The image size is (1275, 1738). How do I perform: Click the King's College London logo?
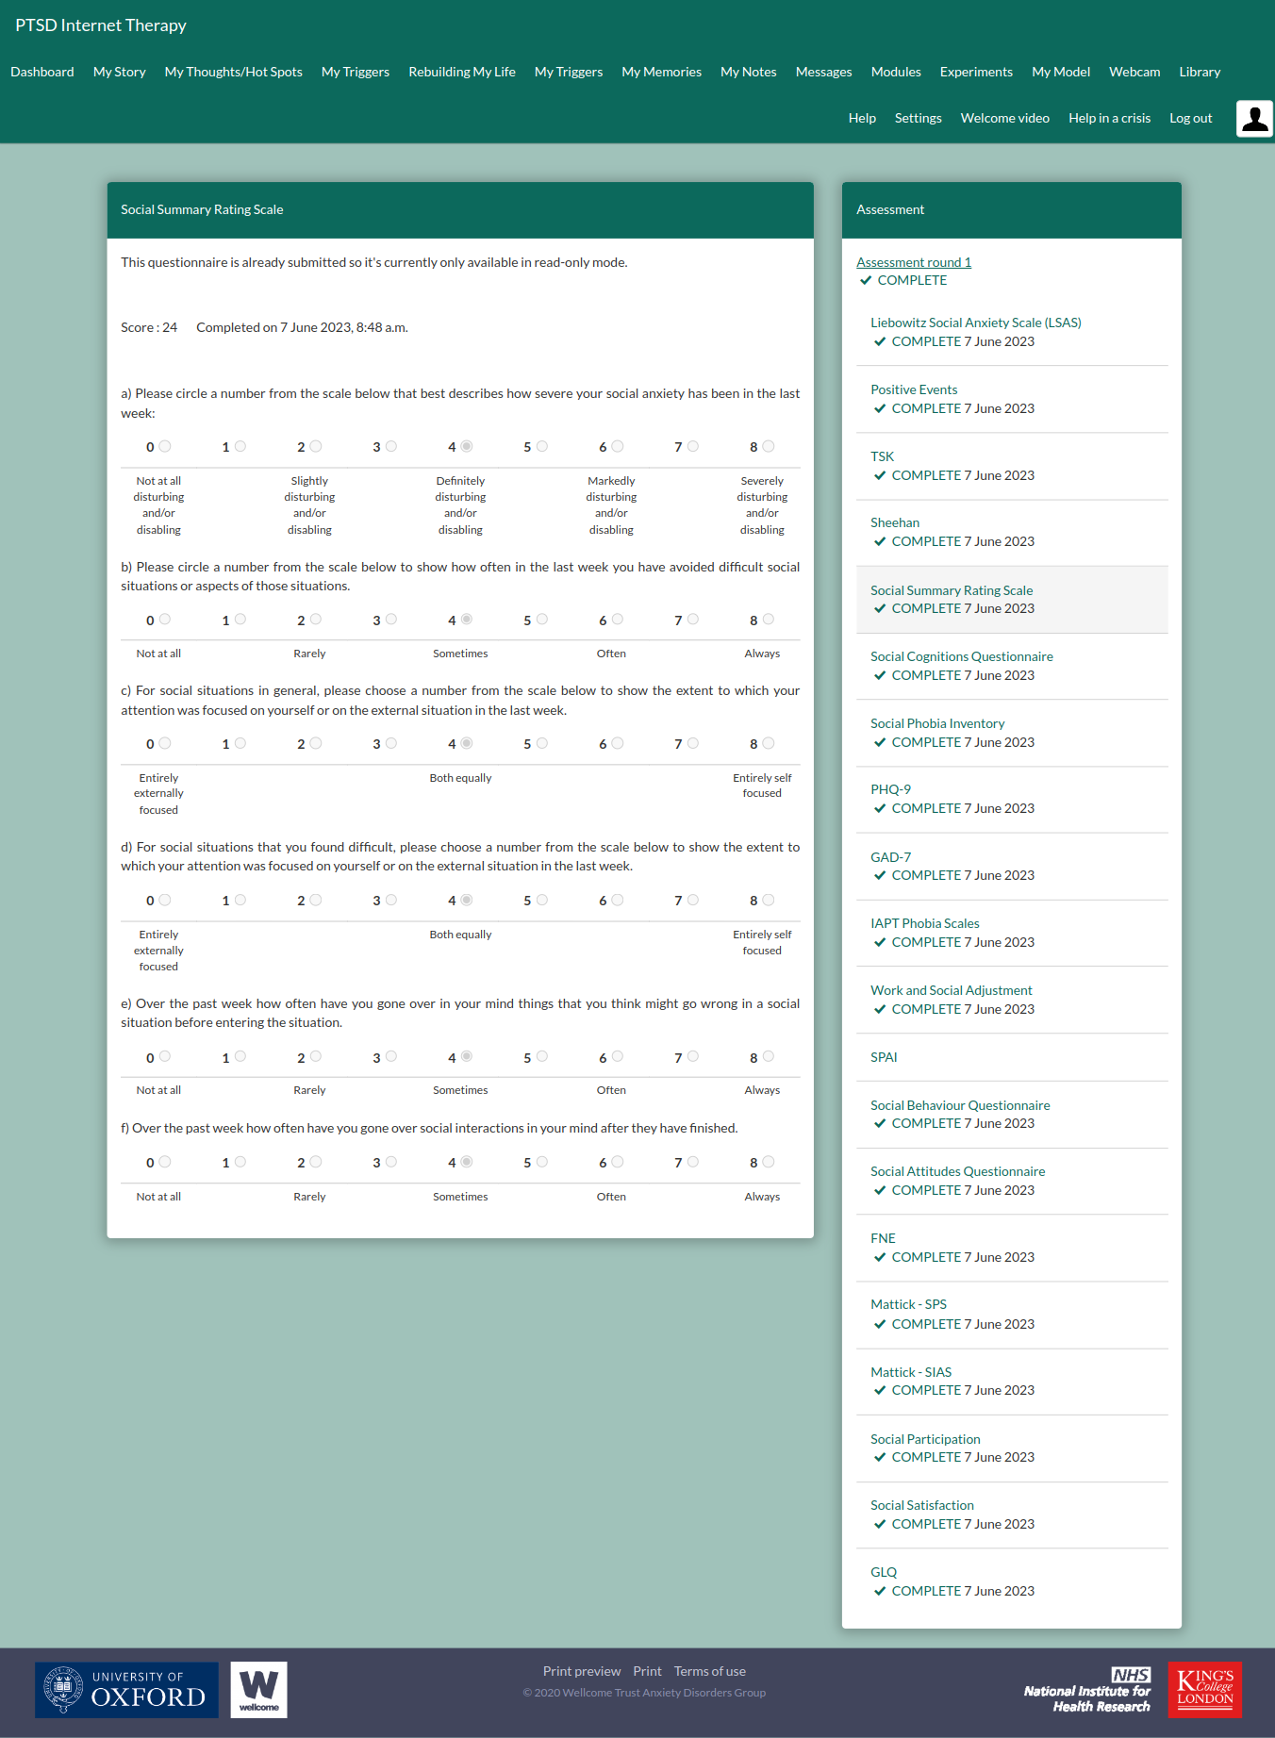1204,1689
